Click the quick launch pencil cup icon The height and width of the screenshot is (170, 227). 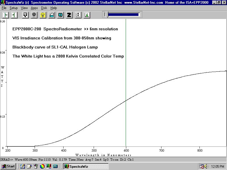click(x=36, y=166)
